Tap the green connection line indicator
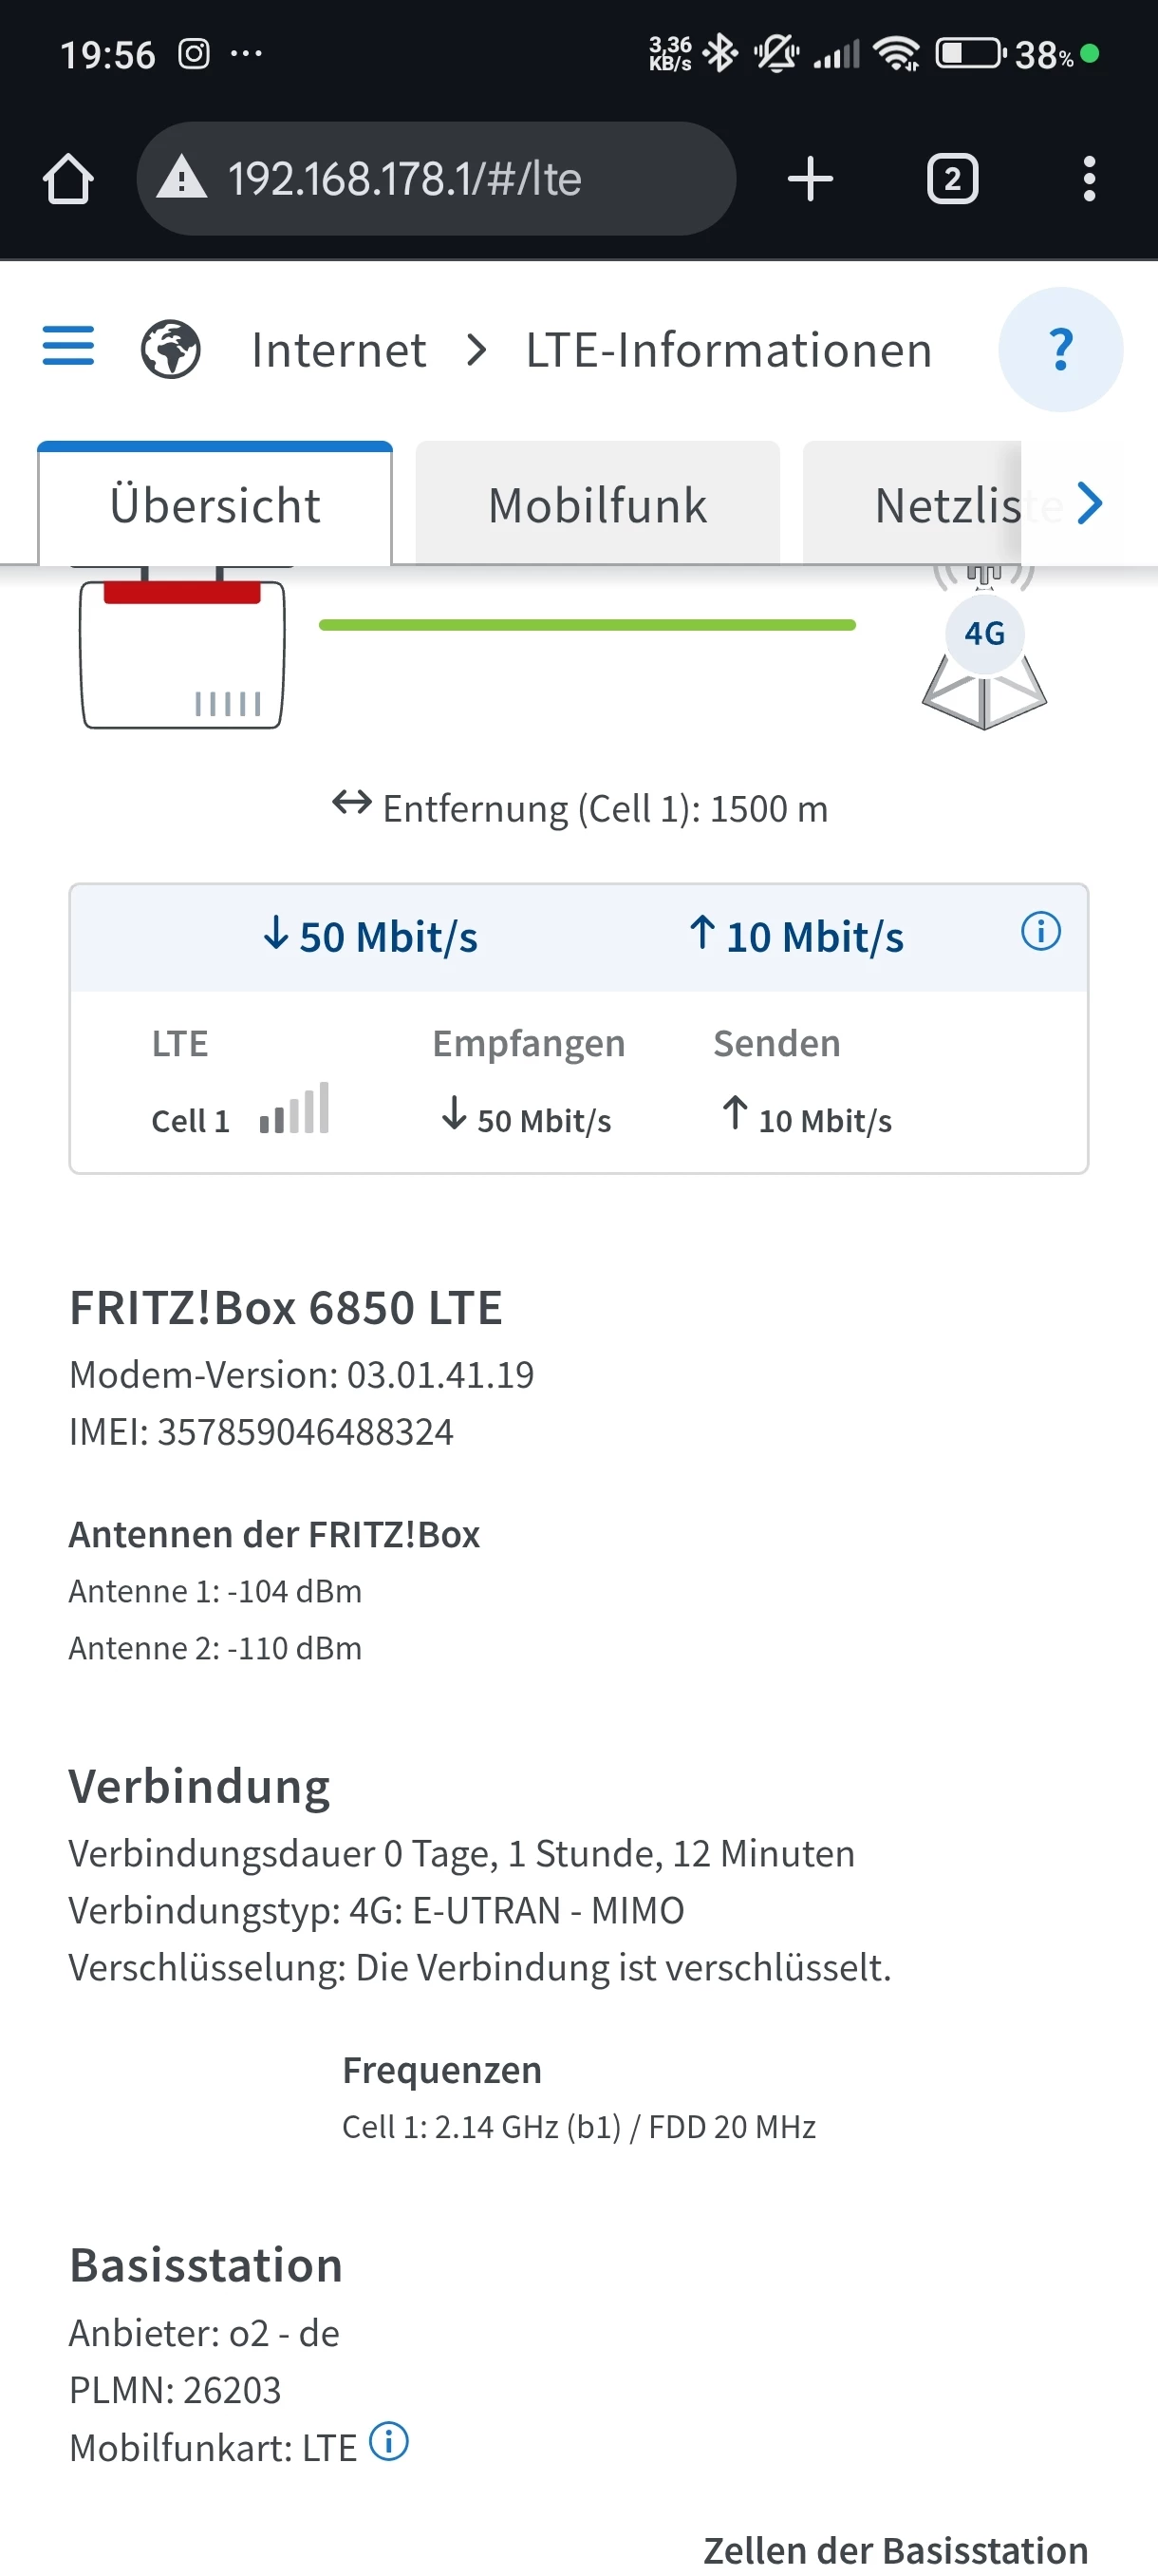This screenshot has height=2576, width=1158. point(587,625)
